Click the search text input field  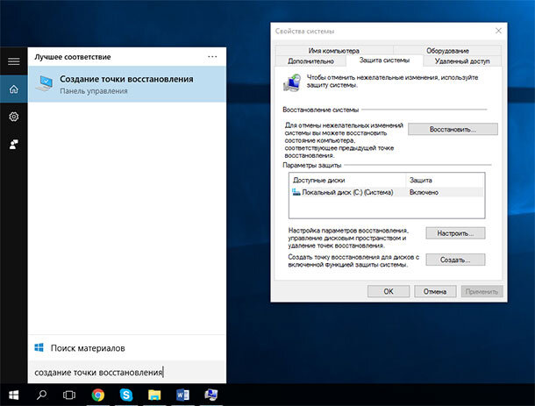coord(127,372)
